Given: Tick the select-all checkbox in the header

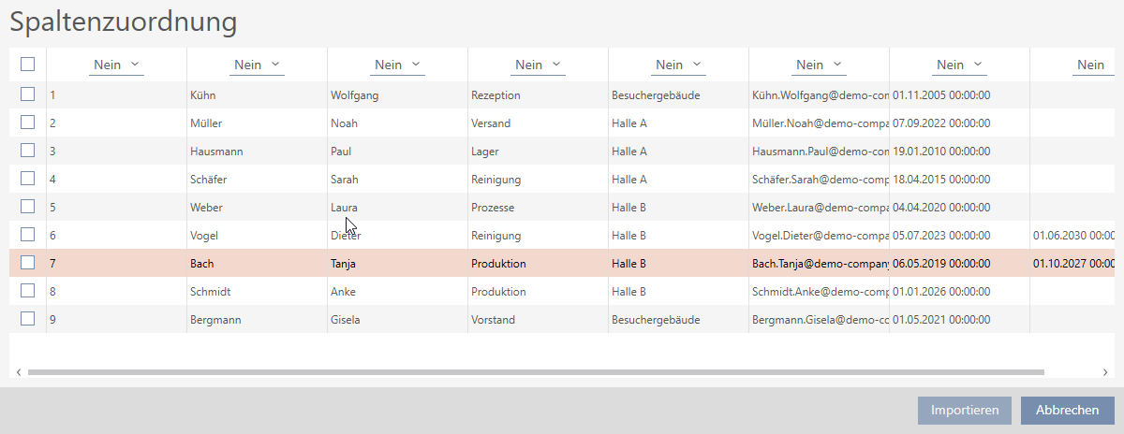Looking at the screenshot, I should point(27,65).
